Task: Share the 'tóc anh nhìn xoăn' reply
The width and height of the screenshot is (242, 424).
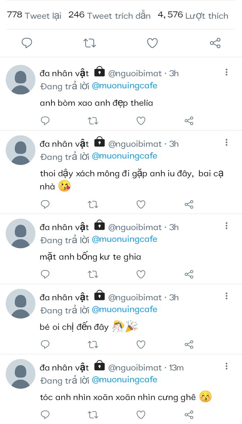Action: [x=189, y=415]
